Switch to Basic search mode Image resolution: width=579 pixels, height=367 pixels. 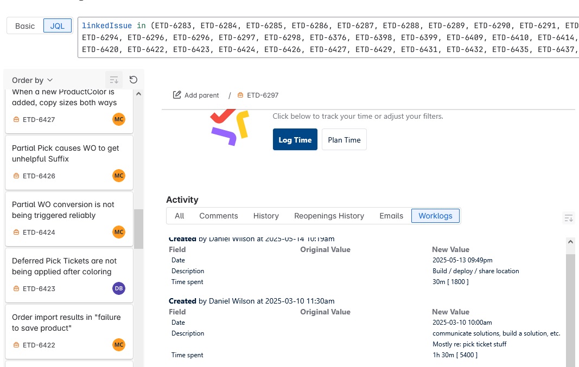pos(25,26)
